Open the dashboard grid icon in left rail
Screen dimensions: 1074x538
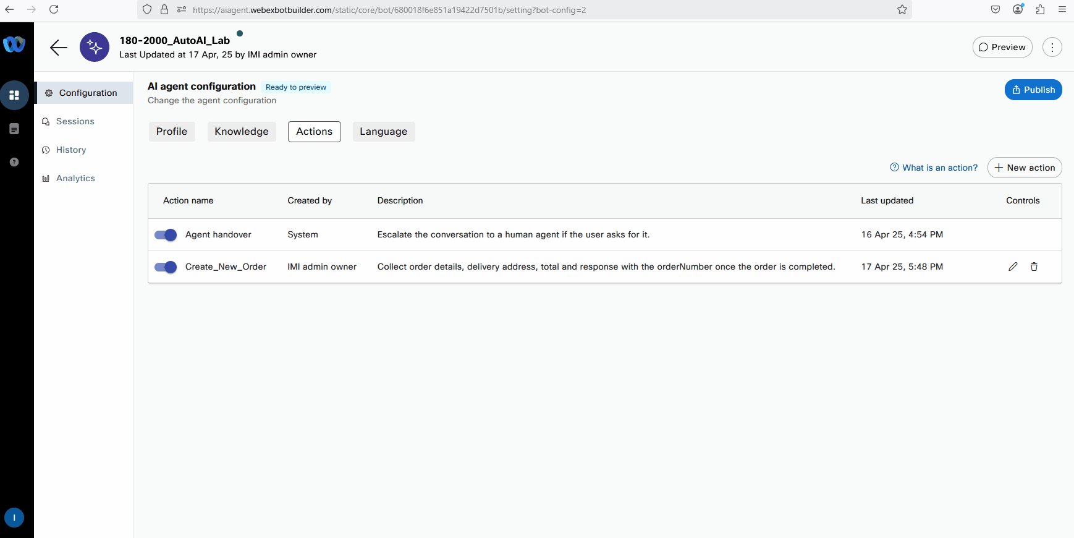(x=14, y=95)
